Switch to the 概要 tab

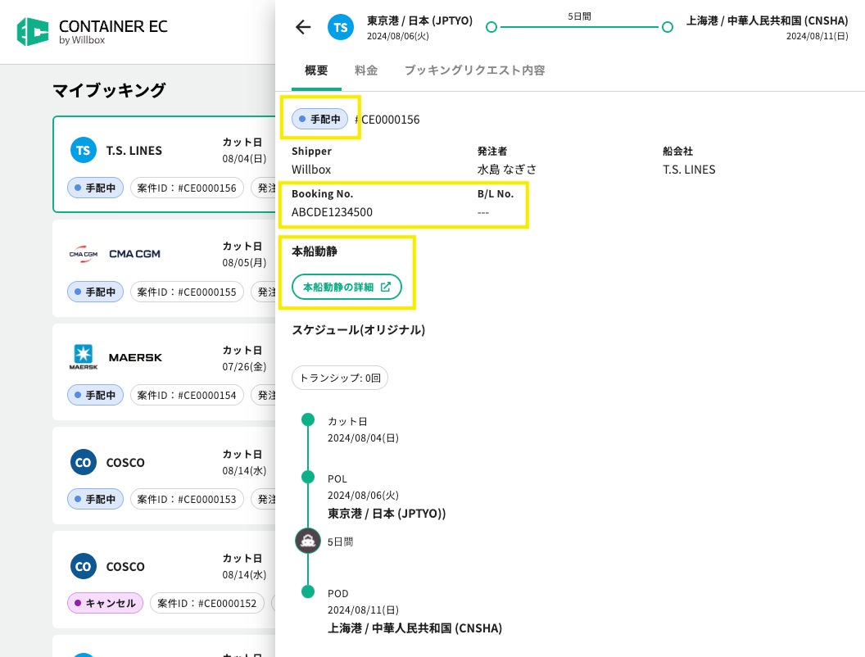316,70
